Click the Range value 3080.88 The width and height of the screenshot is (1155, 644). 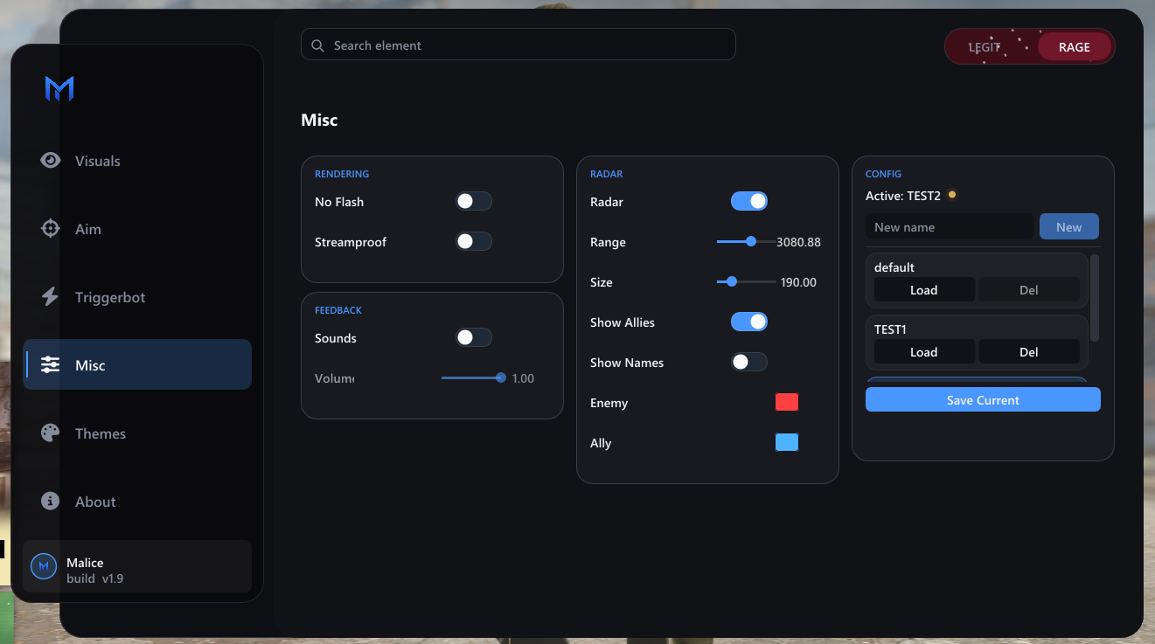[x=798, y=242]
